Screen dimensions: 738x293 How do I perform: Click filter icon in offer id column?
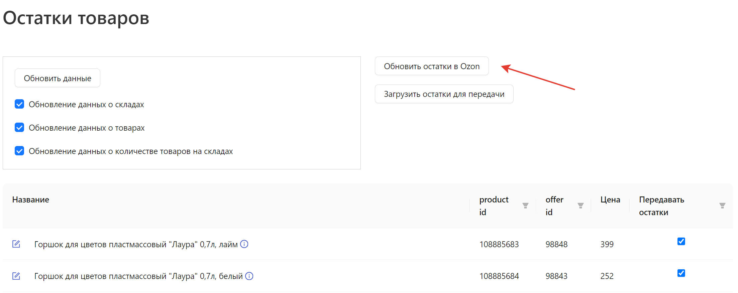[581, 206]
